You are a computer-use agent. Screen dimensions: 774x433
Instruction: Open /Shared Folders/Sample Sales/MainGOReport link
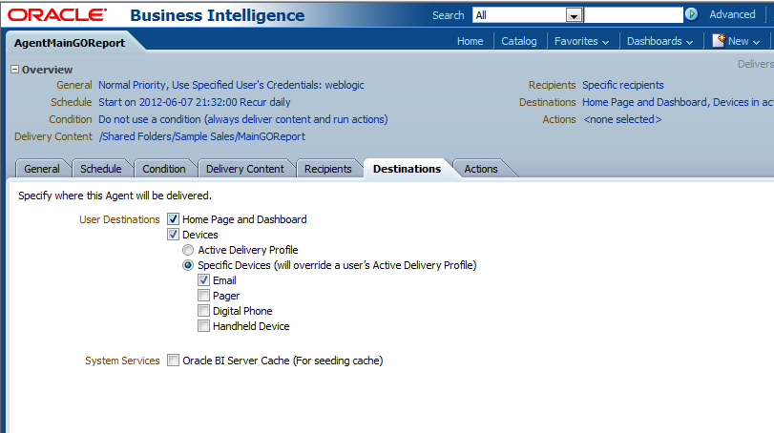tap(202, 136)
